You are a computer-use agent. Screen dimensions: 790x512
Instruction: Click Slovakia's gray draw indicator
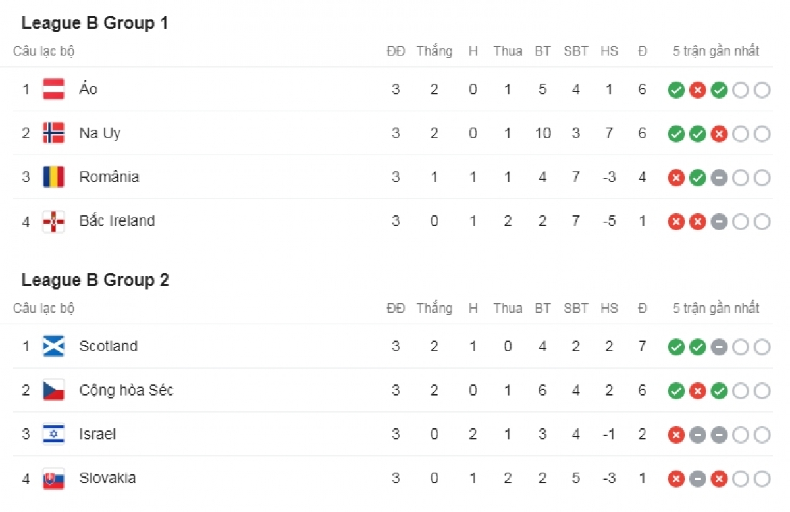click(698, 480)
